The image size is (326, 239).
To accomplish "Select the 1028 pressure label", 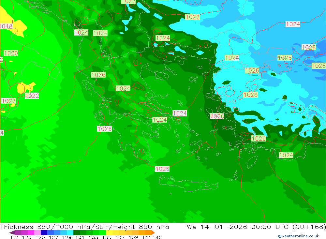I will tap(319, 66).
